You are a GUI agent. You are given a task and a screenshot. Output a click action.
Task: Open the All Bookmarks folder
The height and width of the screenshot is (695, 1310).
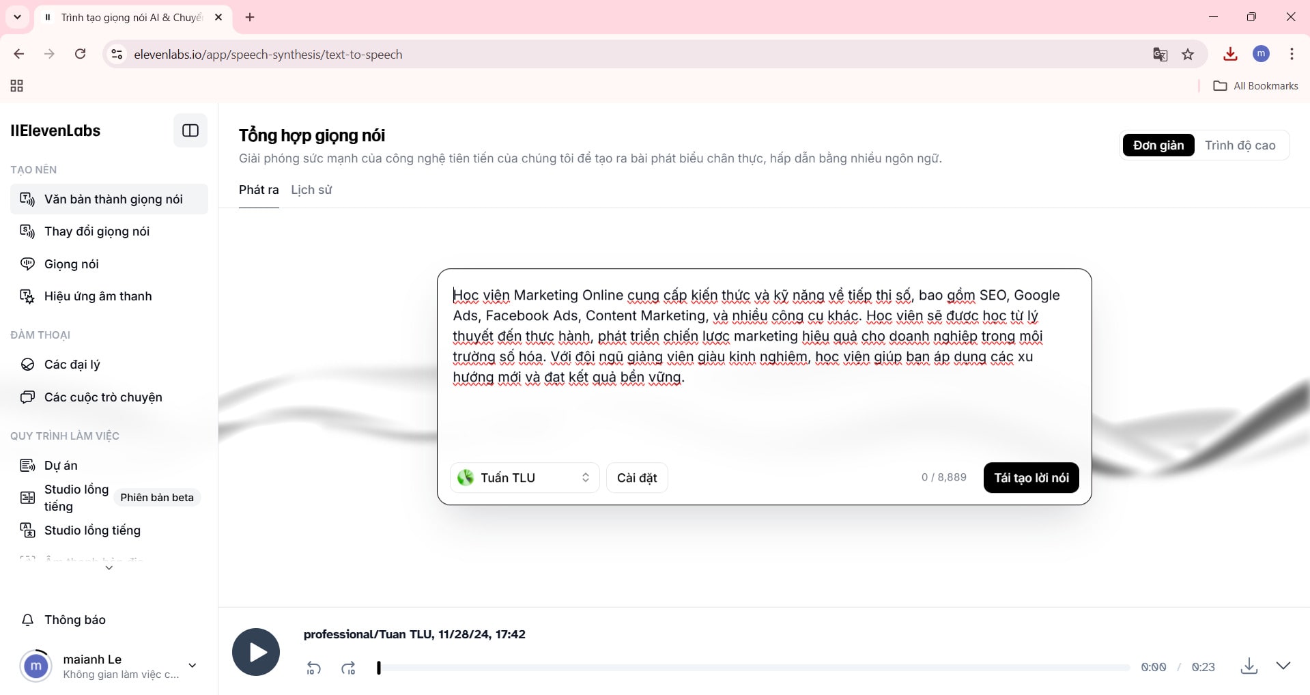point(1255,85)
